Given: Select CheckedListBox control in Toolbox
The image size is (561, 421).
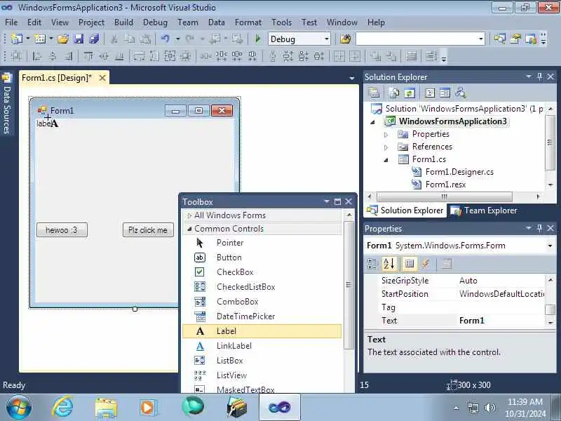Looking at the screenshot, I should coord(262,287).
